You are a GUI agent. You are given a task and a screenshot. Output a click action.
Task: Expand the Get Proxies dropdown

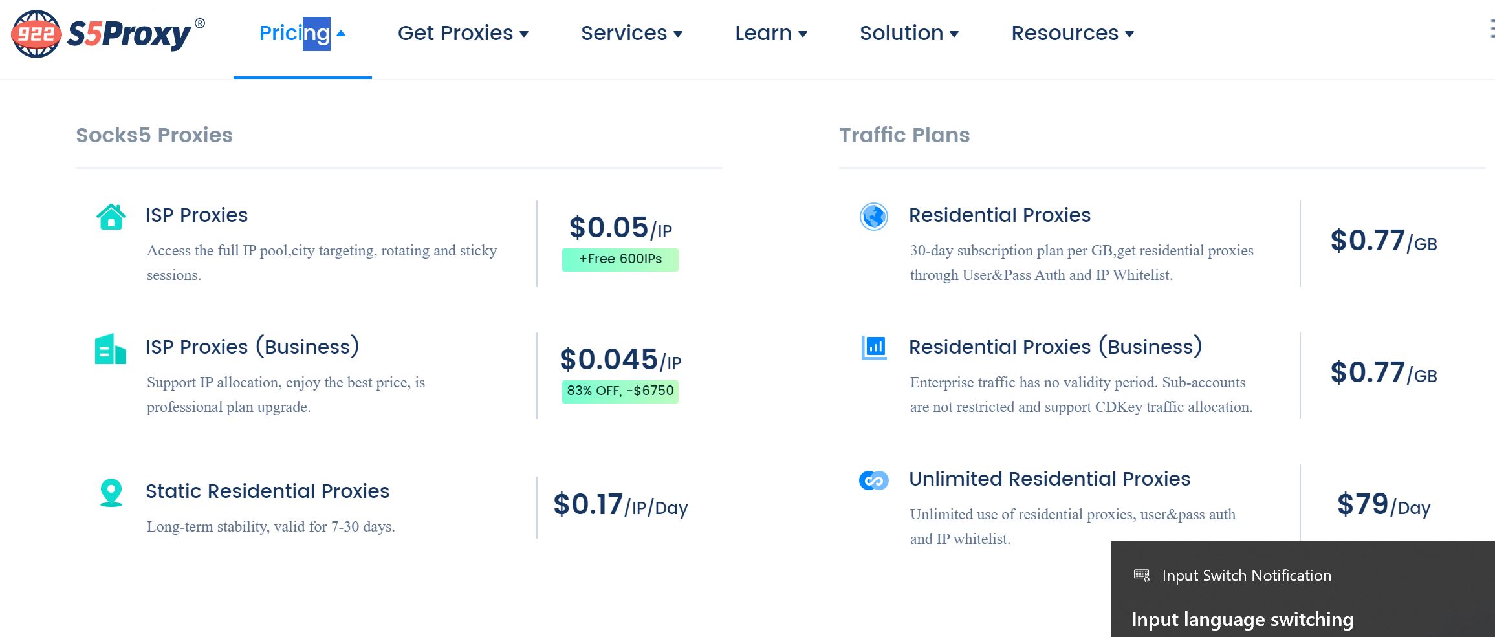463,34
